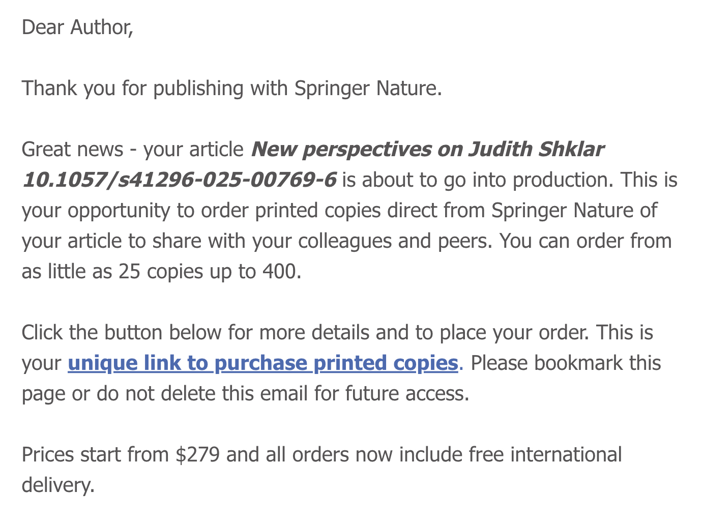Click the 'Dear Author,' greeting line

[x=77, y=27]
